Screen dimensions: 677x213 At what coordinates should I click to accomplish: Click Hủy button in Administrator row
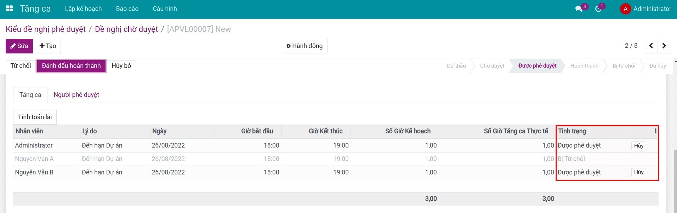coord(639,146)
